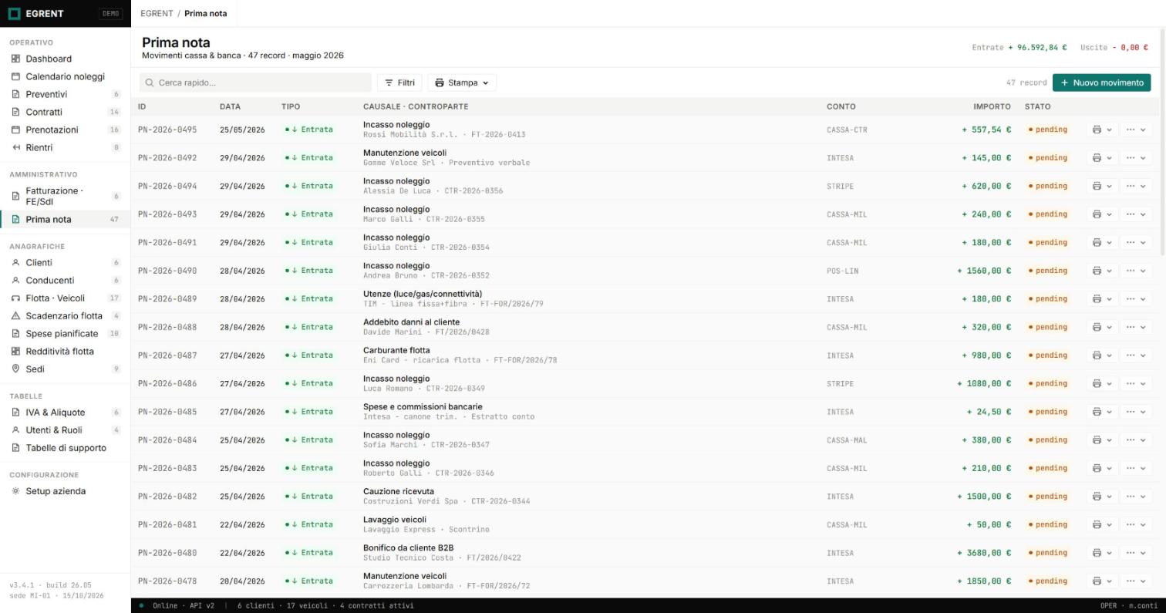Open the Dashboard icon in sidebar
The width and height of the screenshot is (1166, 613).
pyautogui.click(x=15, y=59)
